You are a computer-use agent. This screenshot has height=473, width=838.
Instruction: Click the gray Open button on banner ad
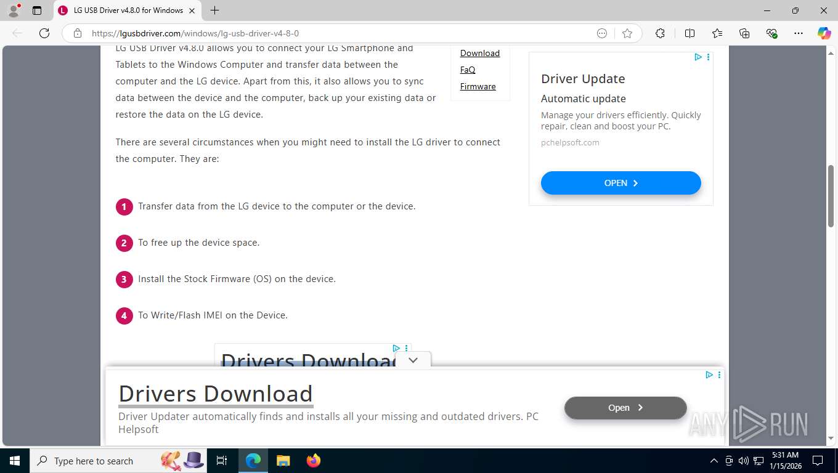click(x=625, y=408)
